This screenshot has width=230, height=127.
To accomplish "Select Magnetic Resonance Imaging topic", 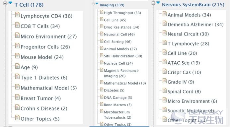I will (121, 73).
